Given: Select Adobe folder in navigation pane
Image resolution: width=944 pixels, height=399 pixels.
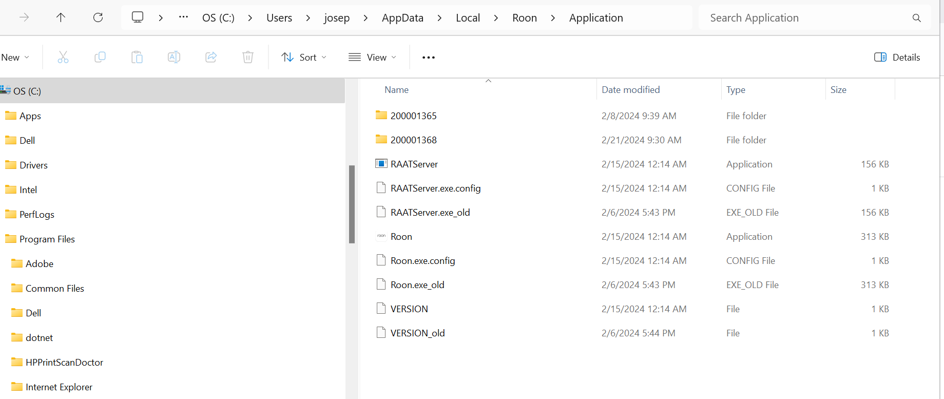Looking at the screenshot, I should tap(40, 264).
